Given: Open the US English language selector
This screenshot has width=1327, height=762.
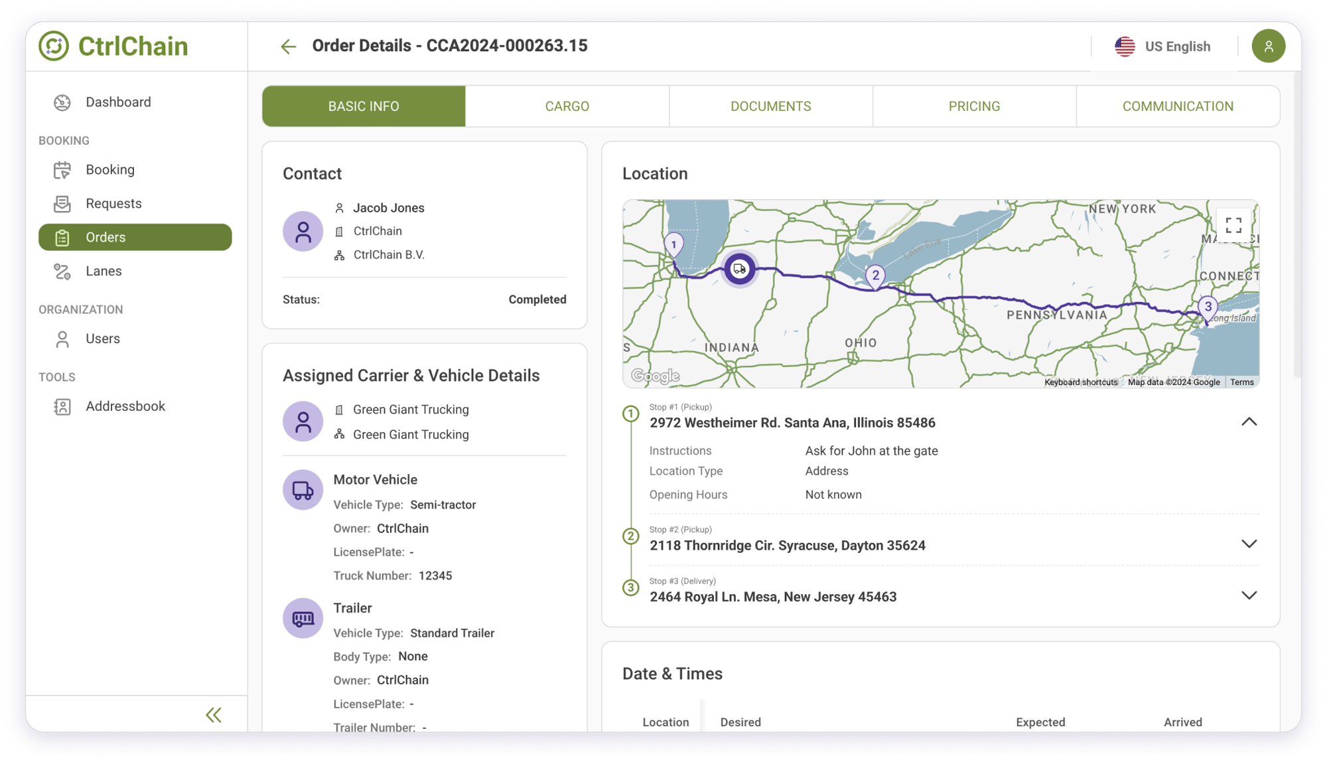Looking at the screenshot, I should [1164, 46].
